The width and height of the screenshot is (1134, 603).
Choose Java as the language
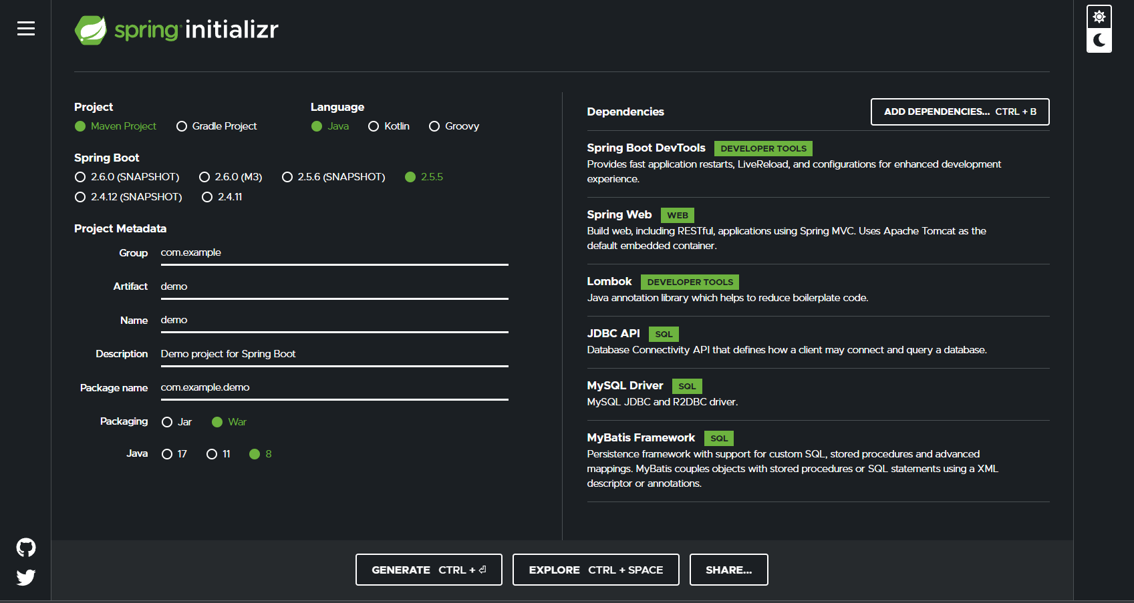pyautogui.click(x=330, y=126)
